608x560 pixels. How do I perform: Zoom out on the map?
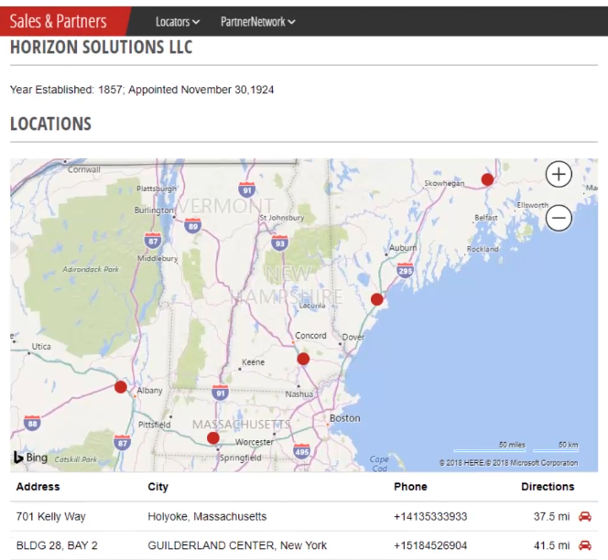559,218
